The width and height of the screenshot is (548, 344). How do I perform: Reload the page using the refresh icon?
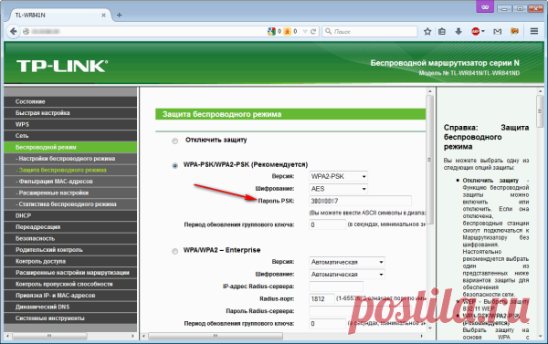click(313, 31)
